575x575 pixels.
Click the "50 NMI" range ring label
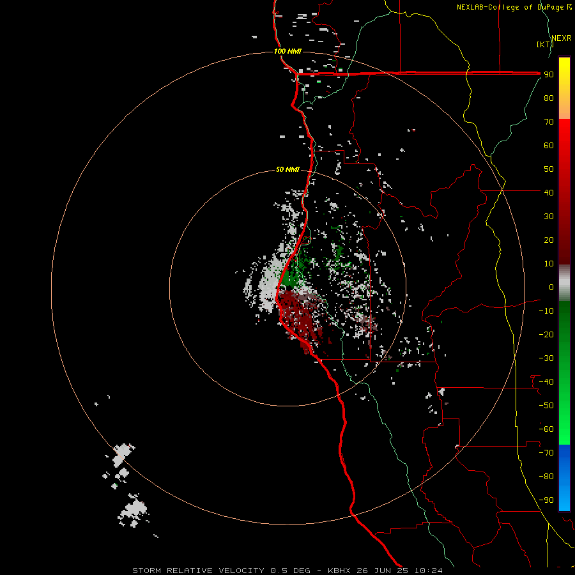click(x=288, y=169)
